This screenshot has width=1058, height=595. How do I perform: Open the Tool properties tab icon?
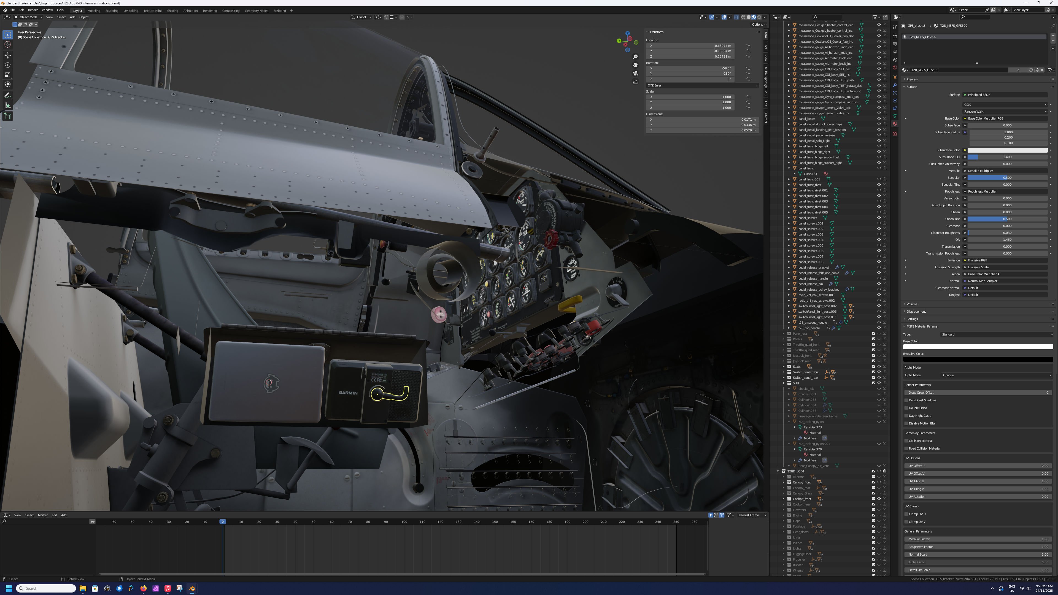coord(895,27)
